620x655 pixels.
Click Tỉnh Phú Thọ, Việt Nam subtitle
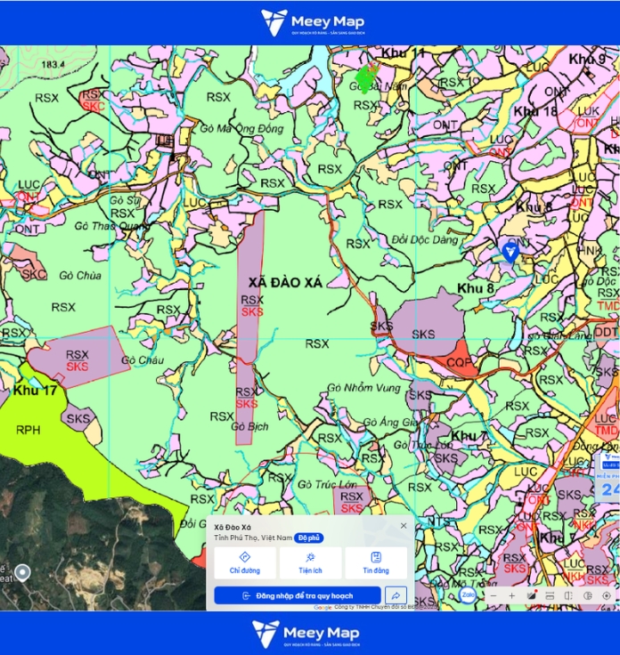coord(253,538)
